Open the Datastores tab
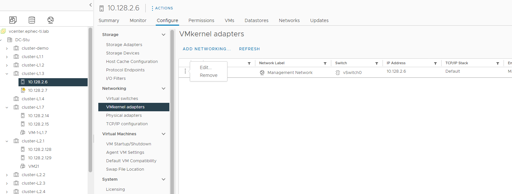This screenshot has height=194, width=512. [256, 20]
